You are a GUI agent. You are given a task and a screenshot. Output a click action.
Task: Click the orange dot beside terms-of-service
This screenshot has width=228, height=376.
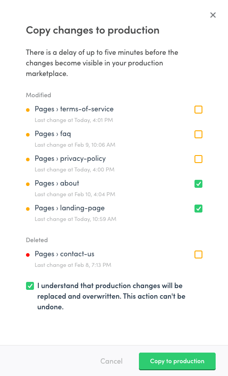pos(28,110)
